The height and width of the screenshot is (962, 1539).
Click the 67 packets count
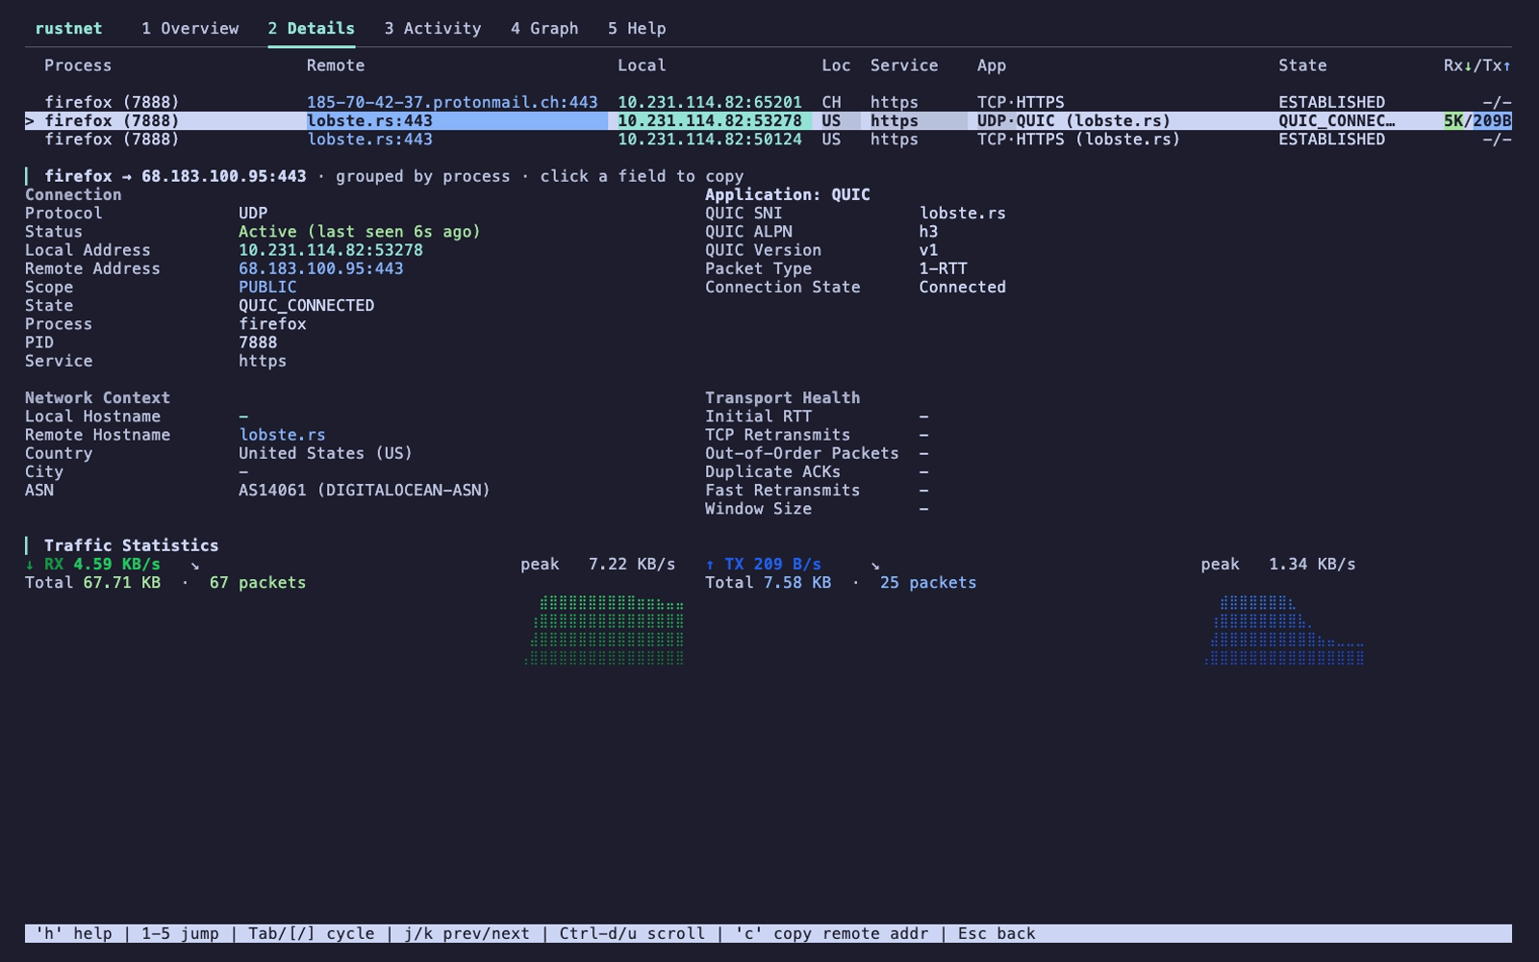coord(258,583)
